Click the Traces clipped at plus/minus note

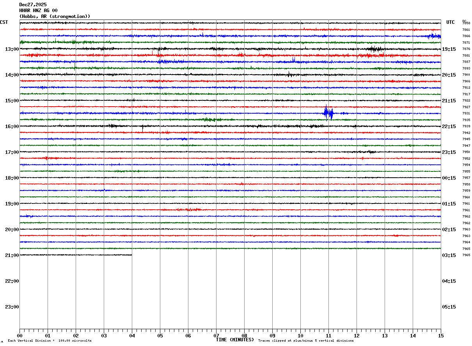pos(306,341)
